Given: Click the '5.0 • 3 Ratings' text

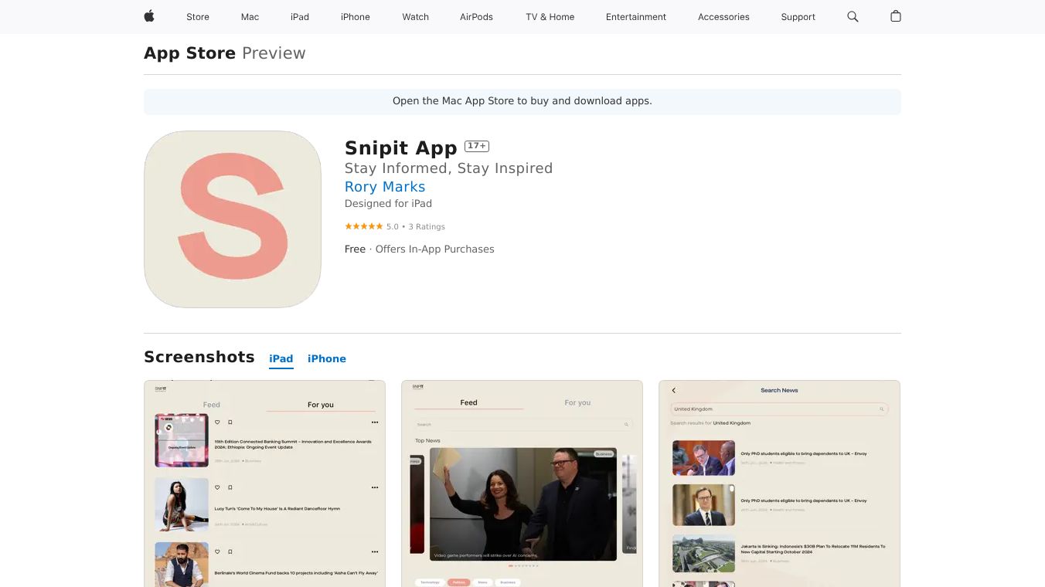Looking at the screenshot, I should pyautogui.click(x=416, y=227).
